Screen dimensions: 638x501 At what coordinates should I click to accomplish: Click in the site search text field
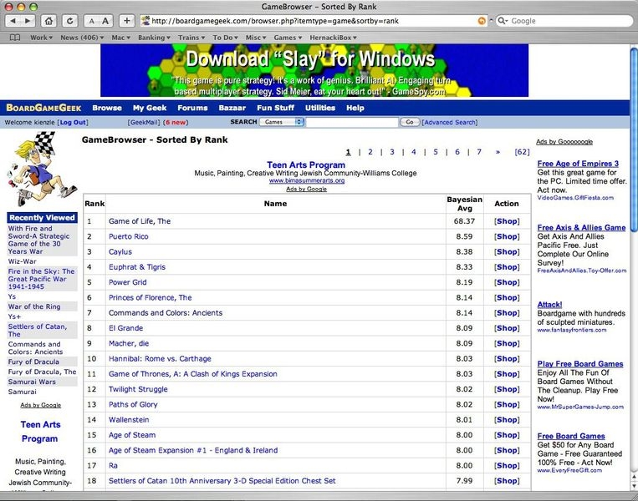352,122
